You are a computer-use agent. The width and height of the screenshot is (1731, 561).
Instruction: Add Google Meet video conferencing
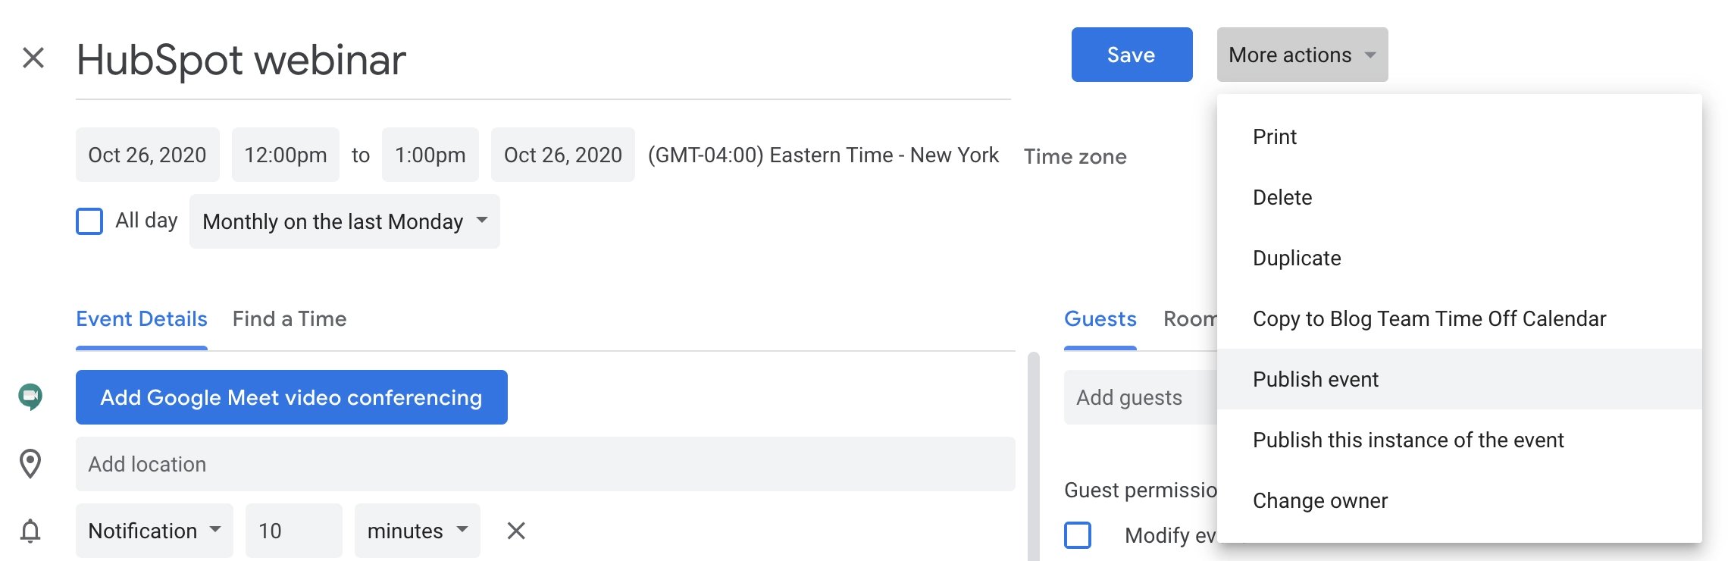(291, 397)
